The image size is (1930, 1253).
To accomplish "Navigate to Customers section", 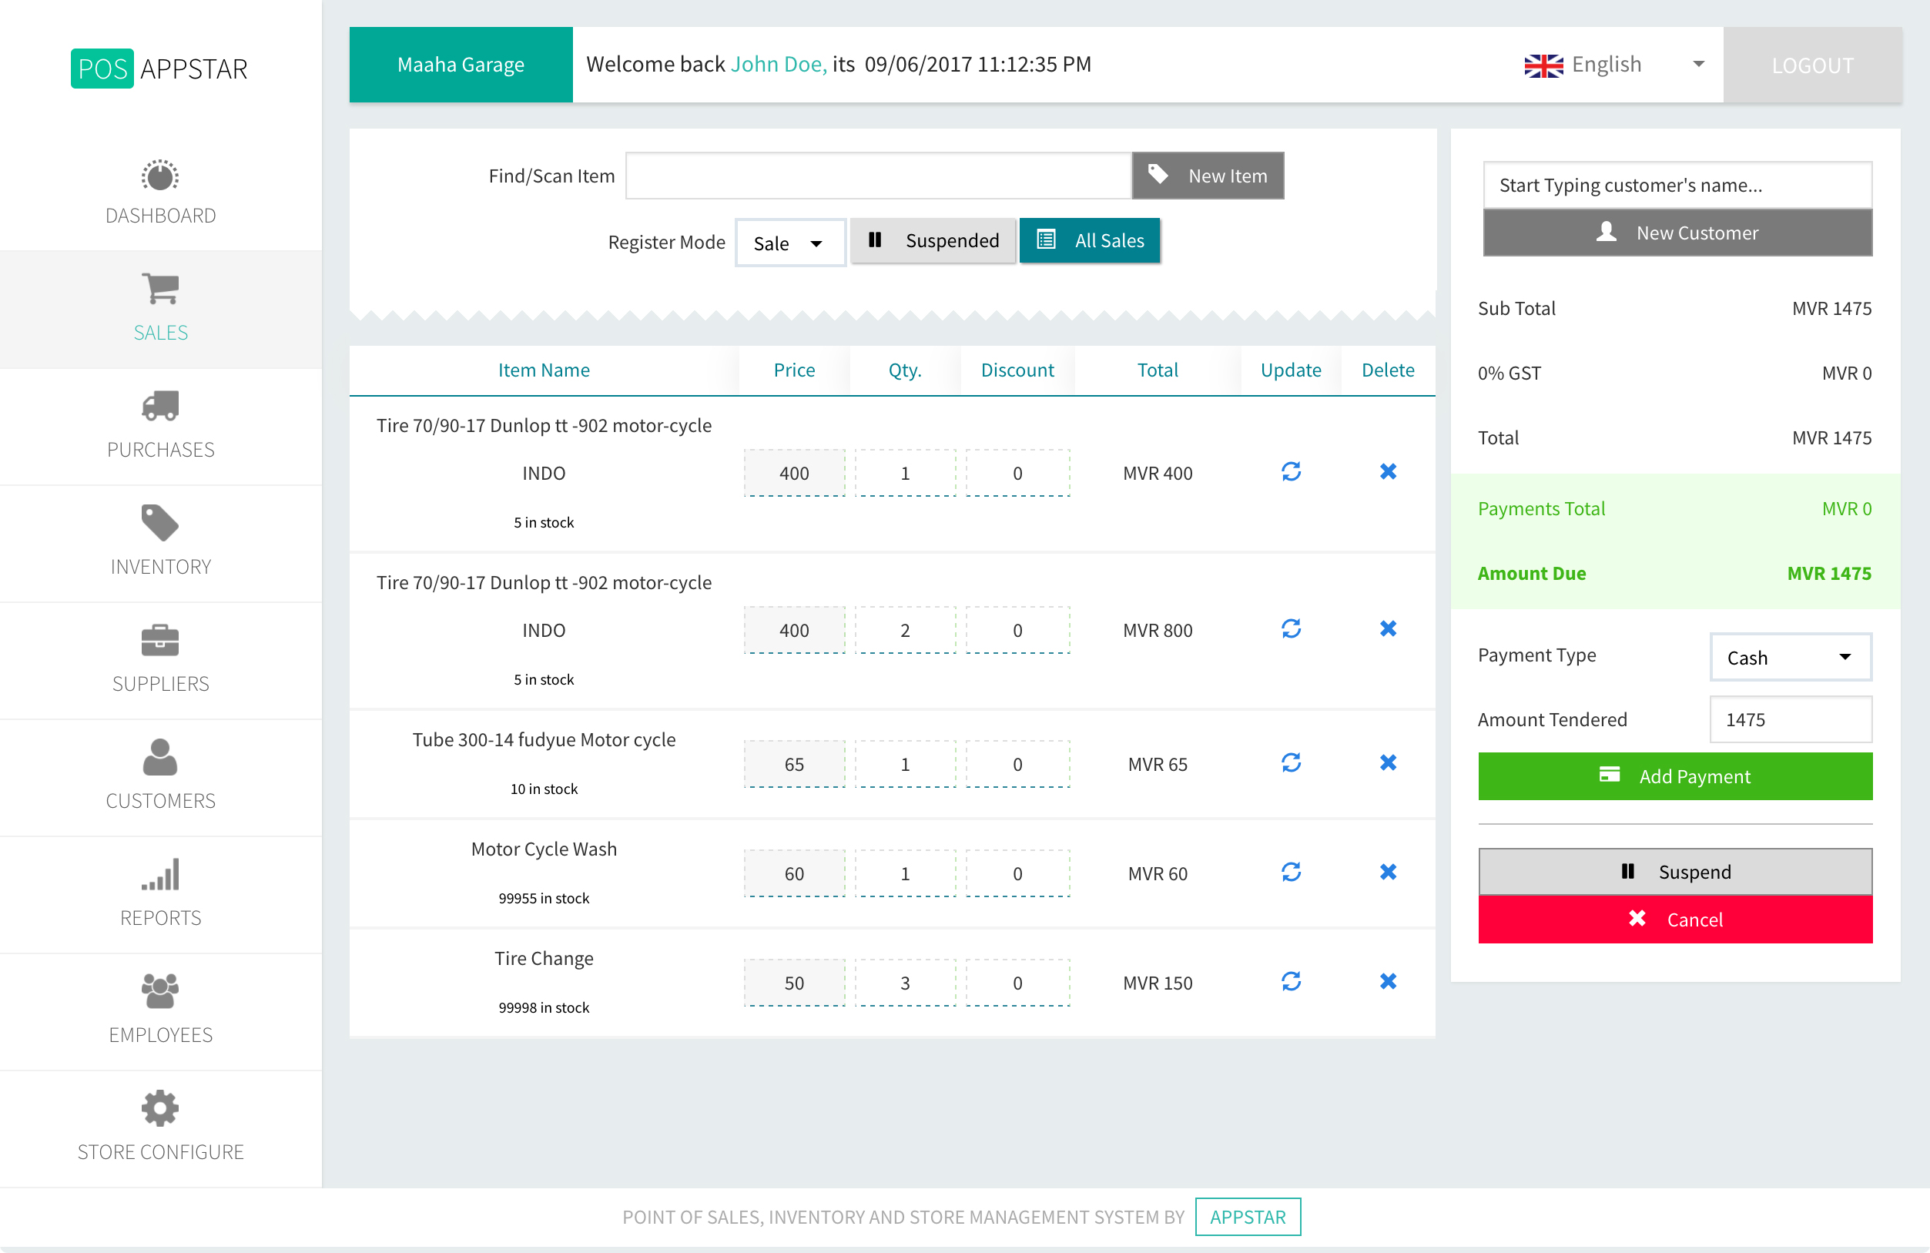I will [159, 775].
